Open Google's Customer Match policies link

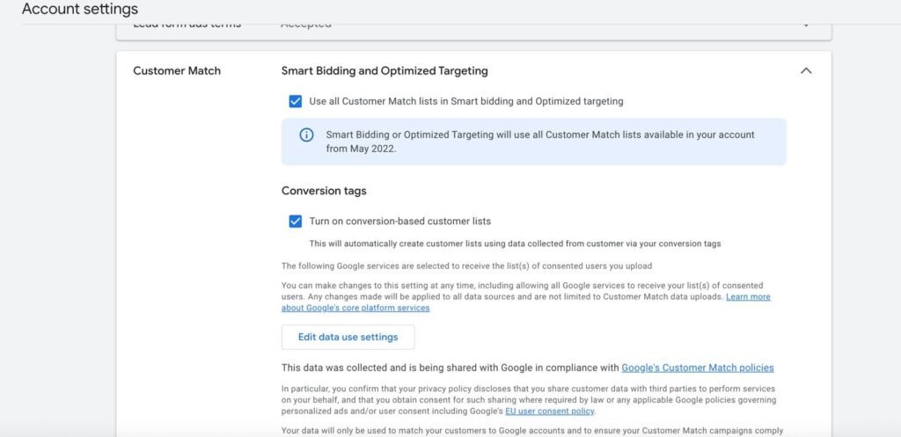click(x=697, y=368)
